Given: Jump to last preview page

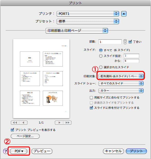Looking at the screenshot, I should click(x=67, y=123).
